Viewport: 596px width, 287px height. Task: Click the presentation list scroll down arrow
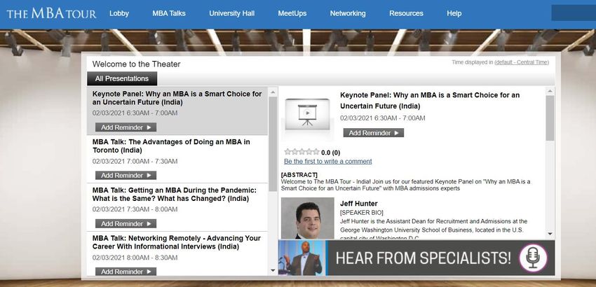[273, 270]
